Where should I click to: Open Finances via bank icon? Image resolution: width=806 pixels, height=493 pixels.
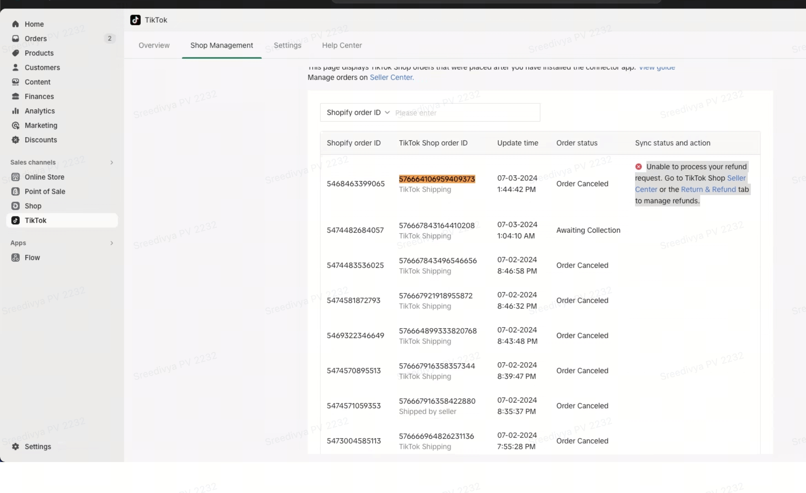tap(15, 96)
